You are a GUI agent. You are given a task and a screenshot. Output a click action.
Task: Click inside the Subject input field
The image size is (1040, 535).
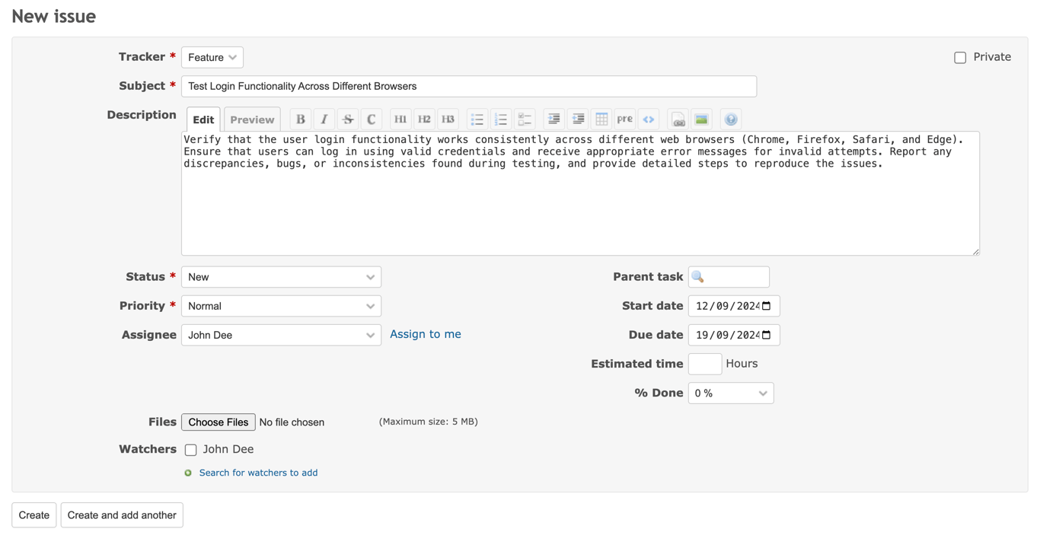[x=468, y=86]
